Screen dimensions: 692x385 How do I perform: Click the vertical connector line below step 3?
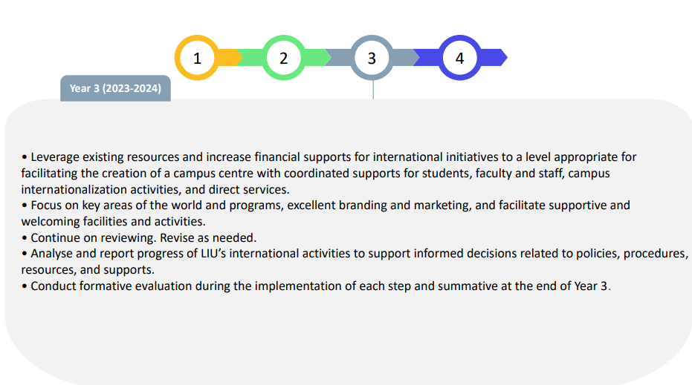[373, 90]
